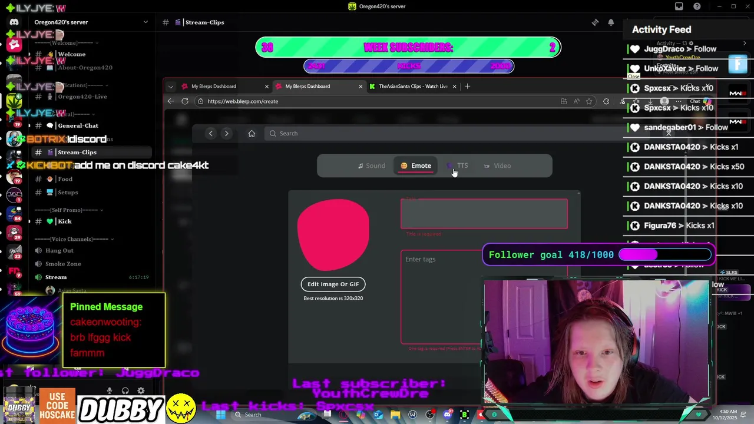Close the active My Blerps Dashboard tab
Screen dimensions: 754x424
[361, 87]
